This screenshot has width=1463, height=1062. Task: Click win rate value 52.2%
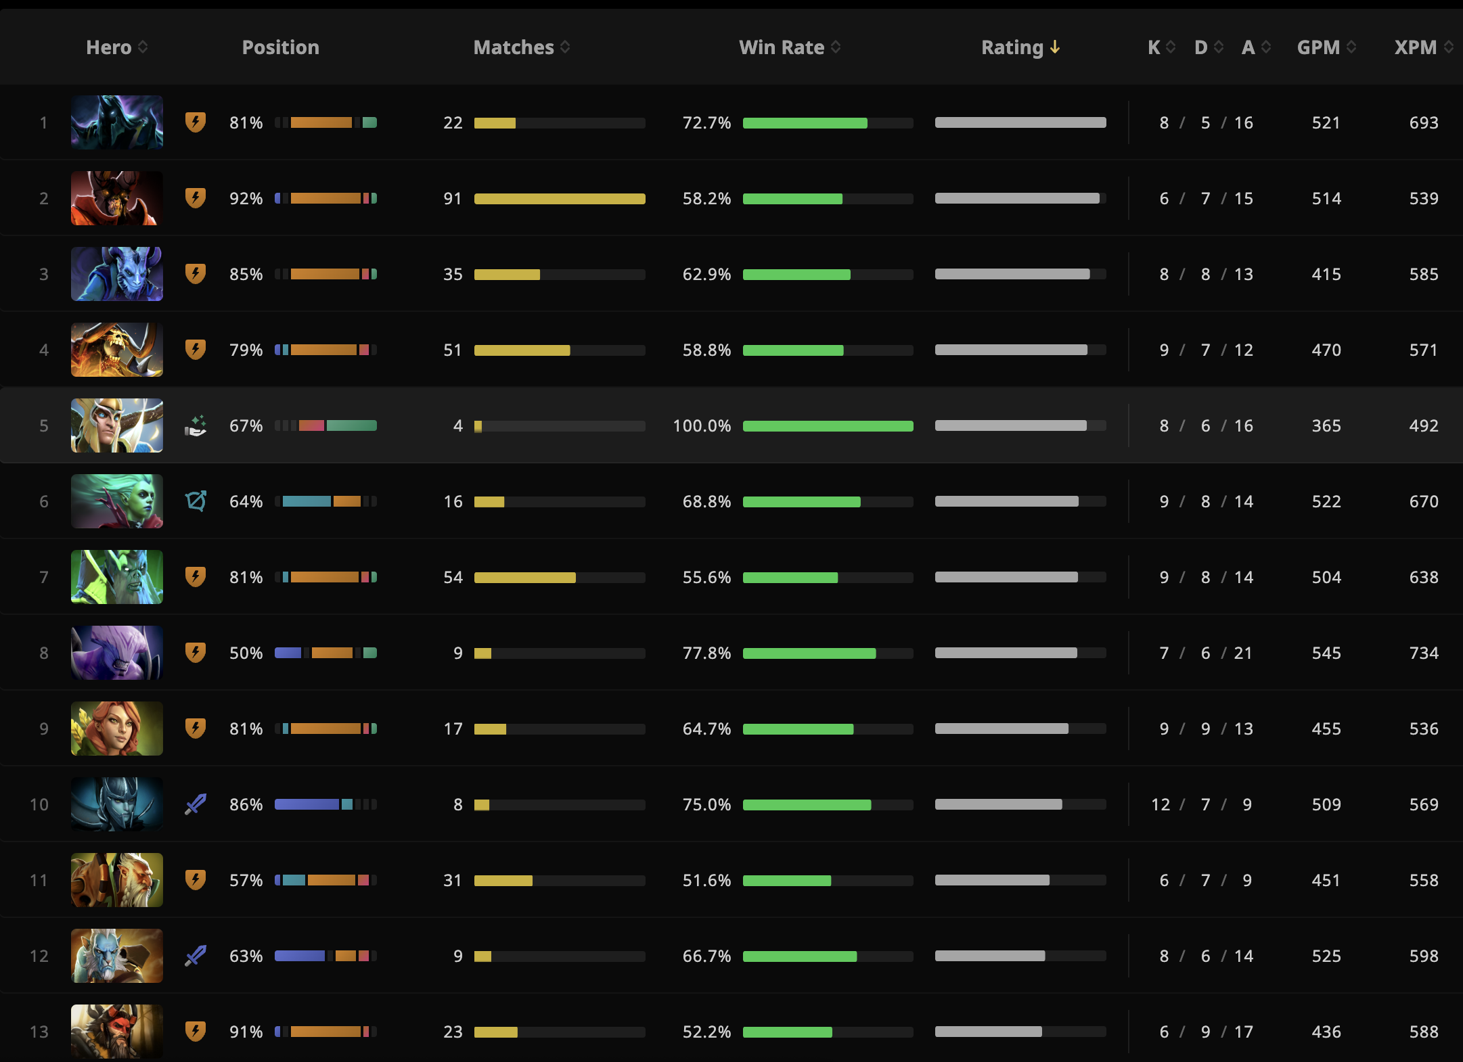click(x=706, y=1032)
